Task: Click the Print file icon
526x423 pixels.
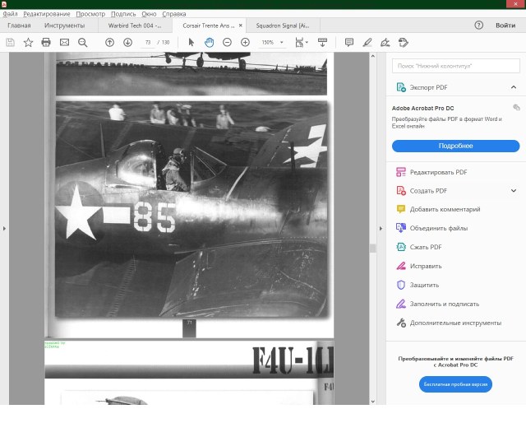Action: point(46,42)
